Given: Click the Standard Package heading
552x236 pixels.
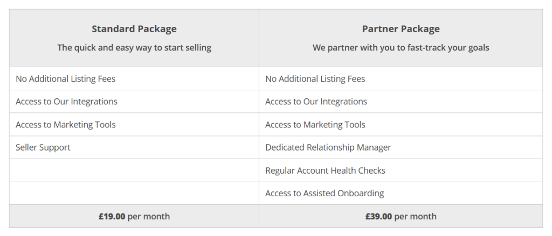Looking at the screenshot, I should (x=134, y=29).
